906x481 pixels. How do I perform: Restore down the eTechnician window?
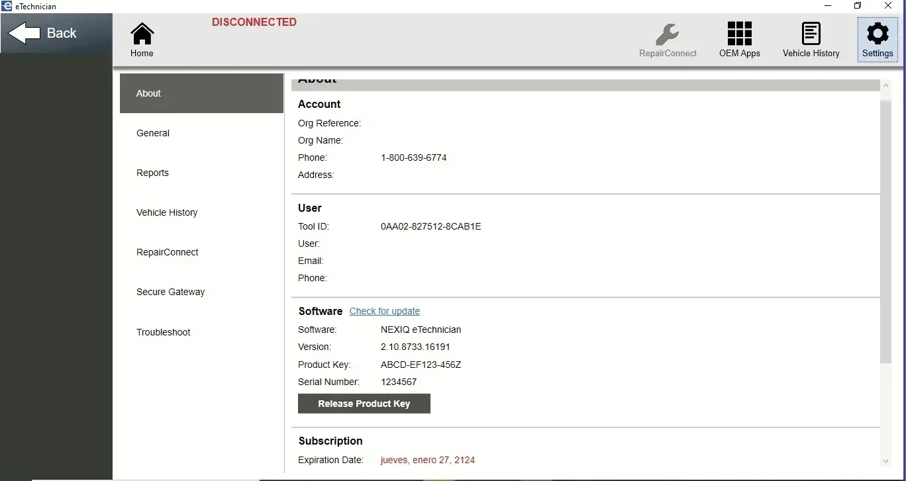(x=858, y=6)
